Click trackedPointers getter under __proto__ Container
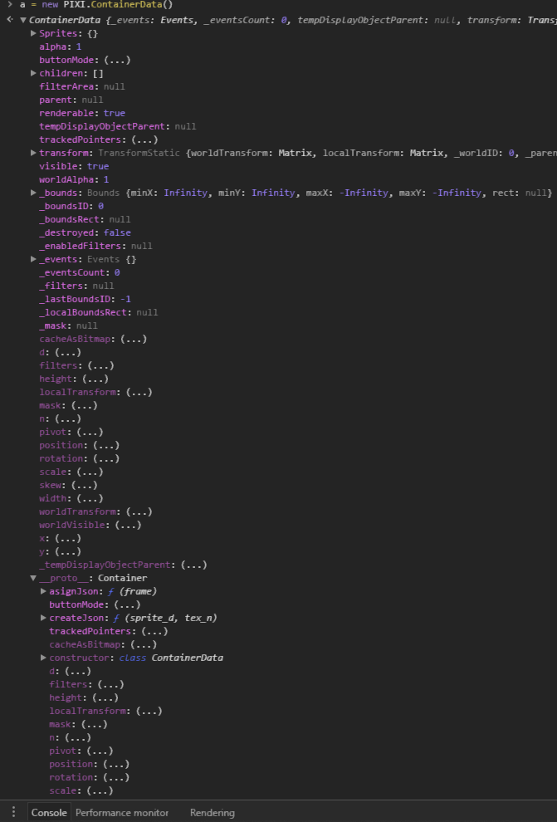 click(154, 631)
